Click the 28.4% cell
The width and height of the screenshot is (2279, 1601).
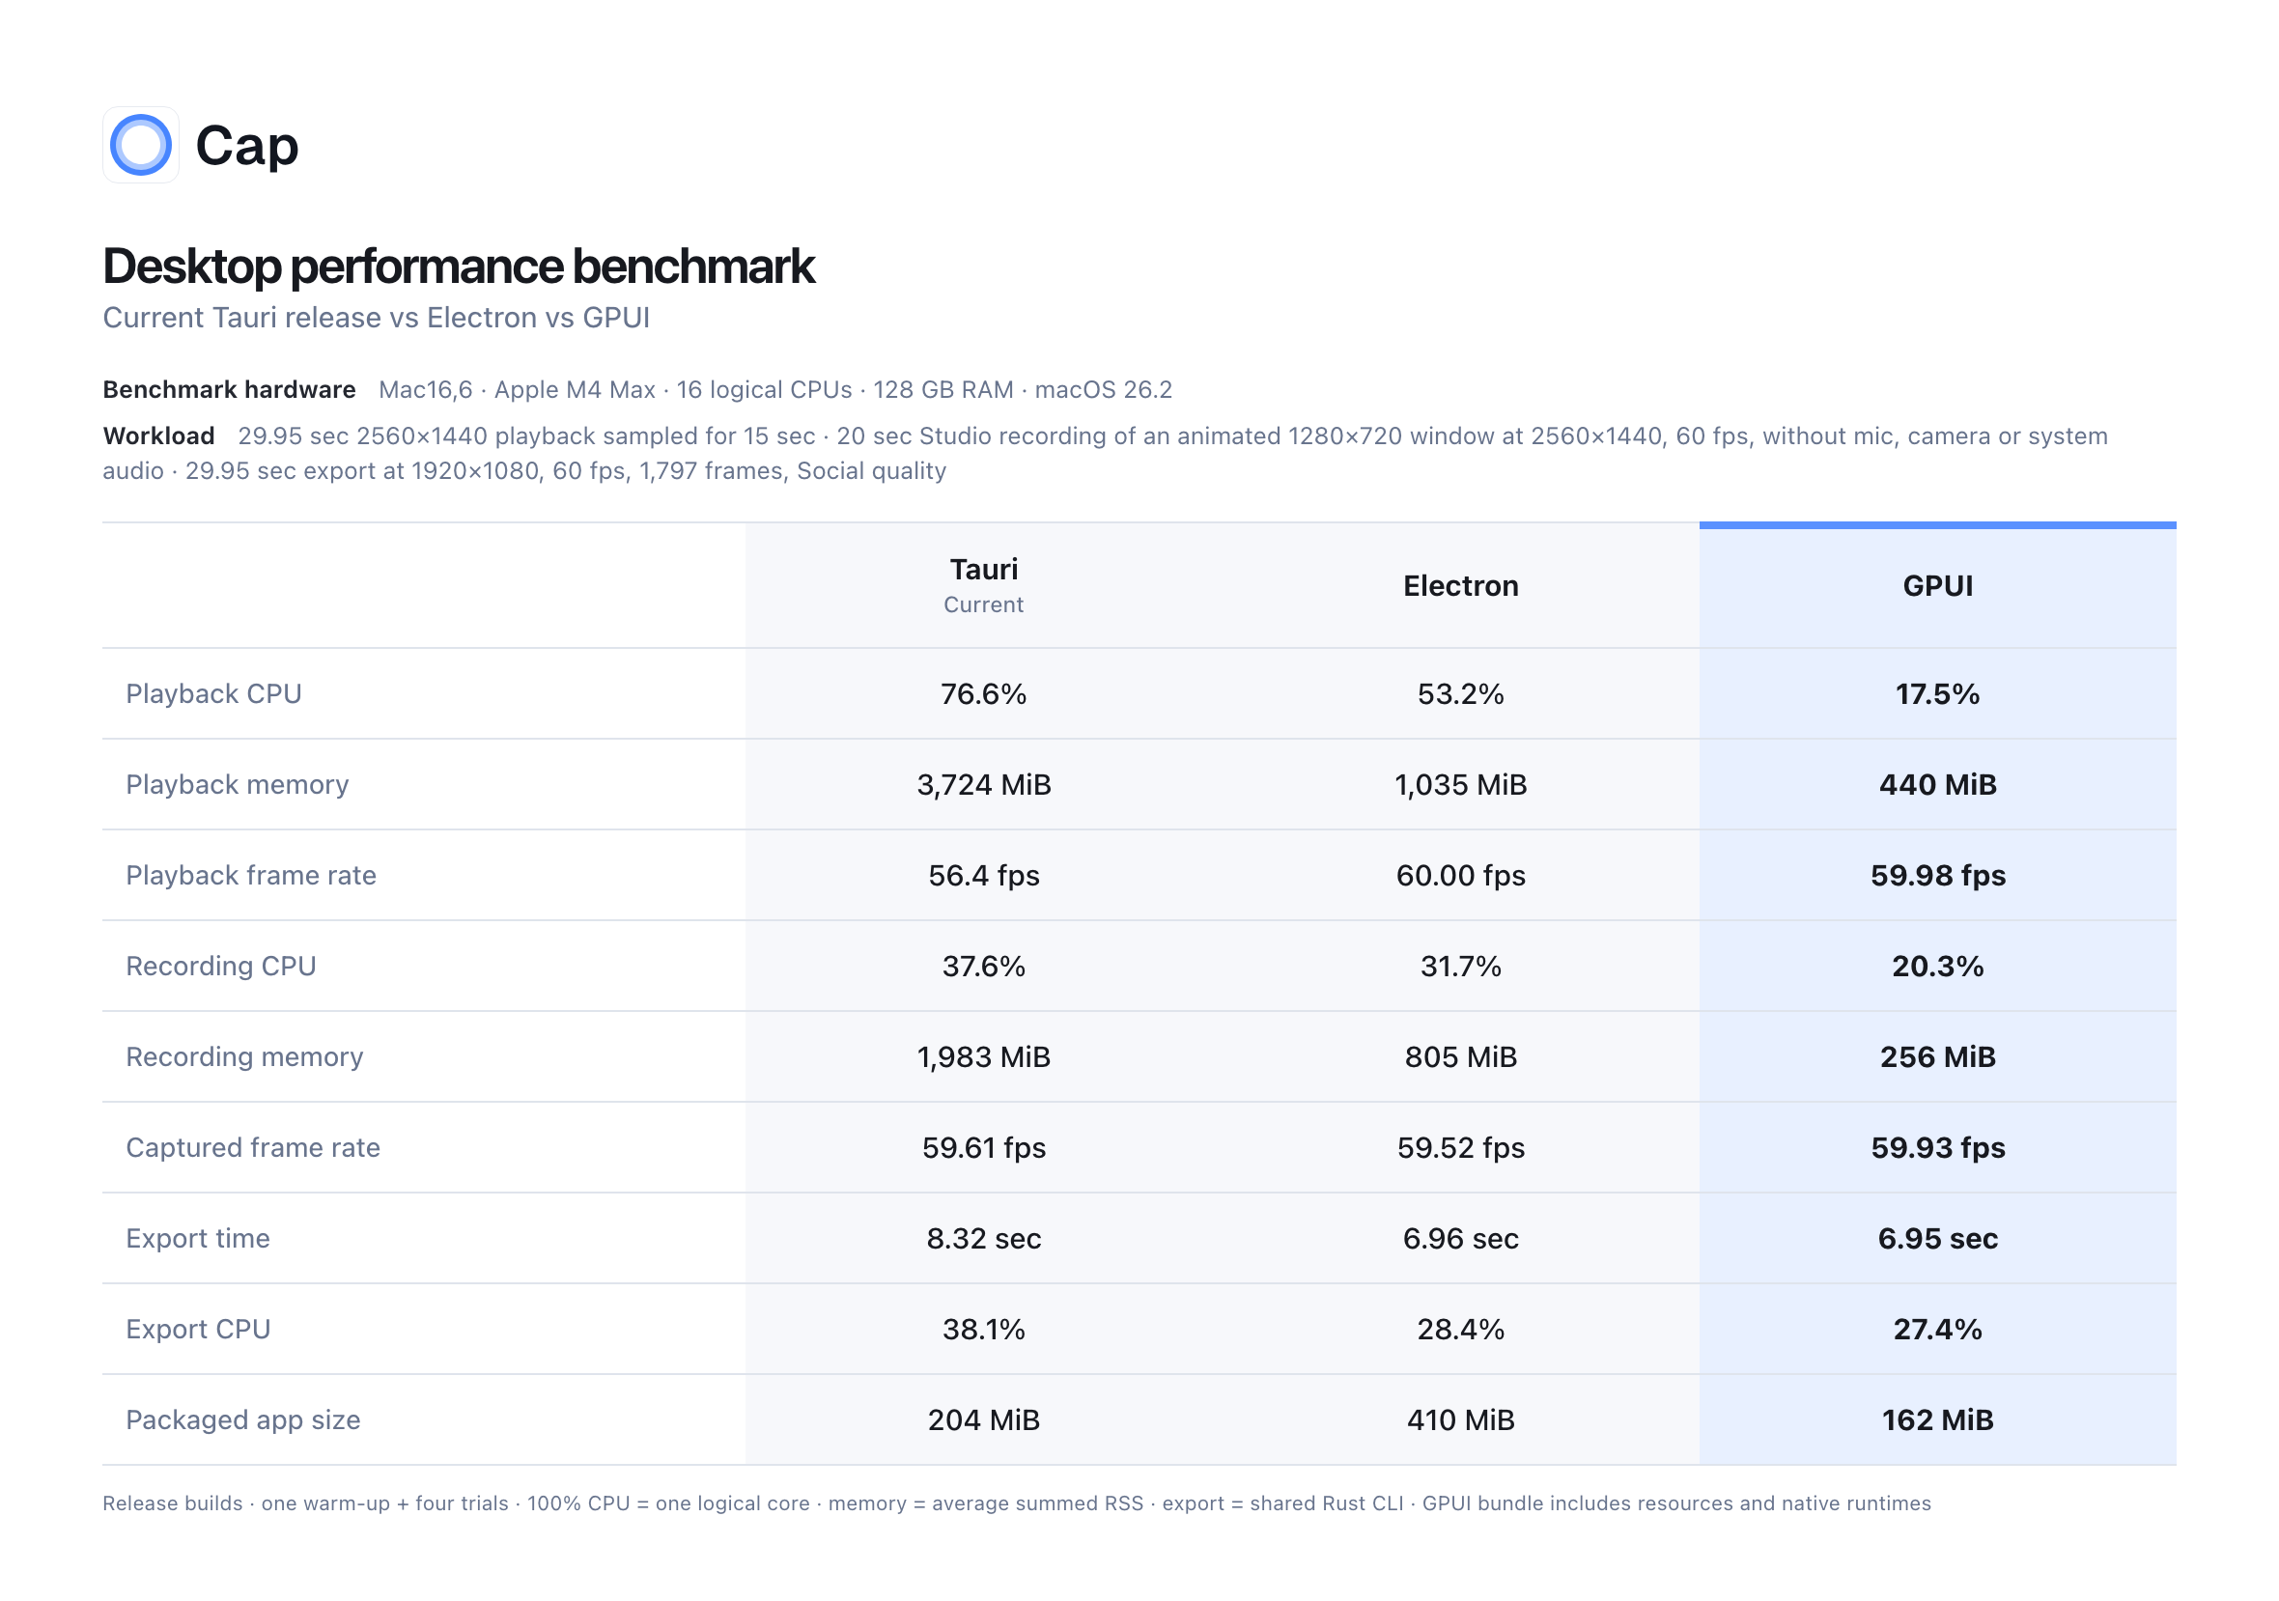point(1461,1329)
